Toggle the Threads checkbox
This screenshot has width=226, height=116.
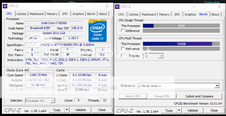coord(123,56)
